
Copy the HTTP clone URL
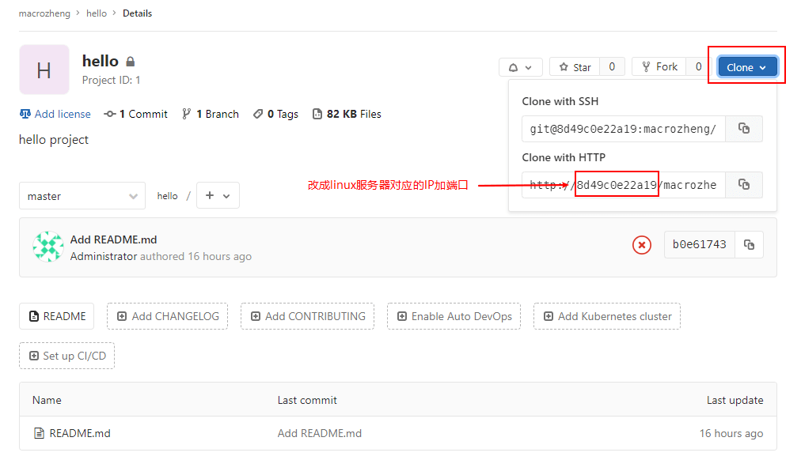[x=744, y=185]
